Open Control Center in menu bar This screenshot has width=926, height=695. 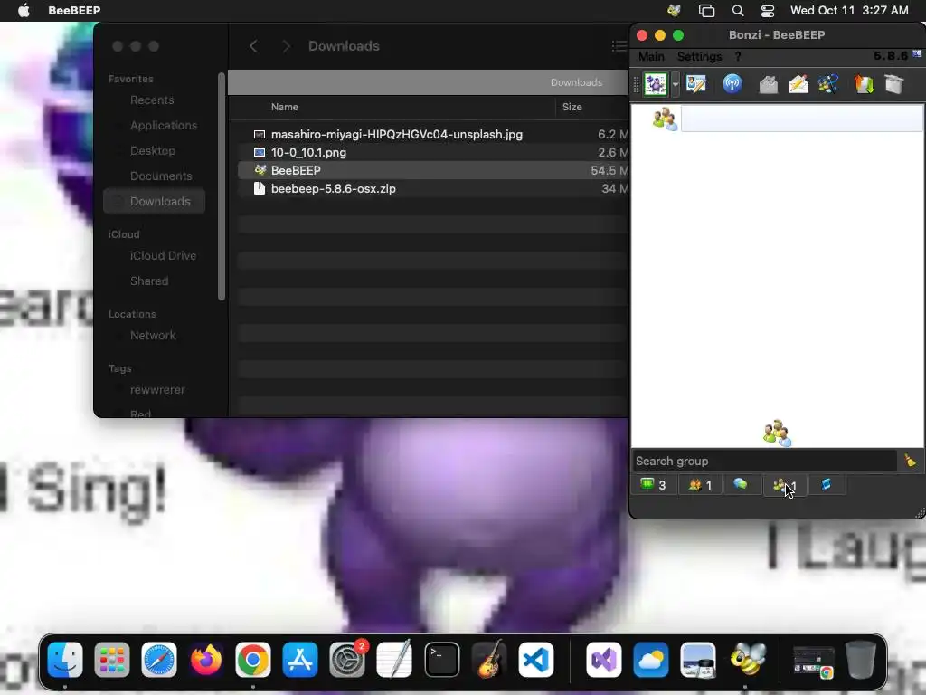[768, 11]
